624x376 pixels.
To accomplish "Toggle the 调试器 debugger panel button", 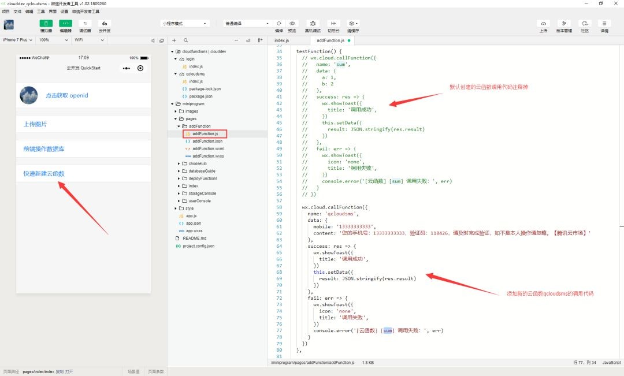I will (x=85, y=24).
